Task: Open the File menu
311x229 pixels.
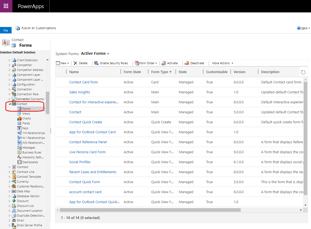Action: (x=6, y=30)
